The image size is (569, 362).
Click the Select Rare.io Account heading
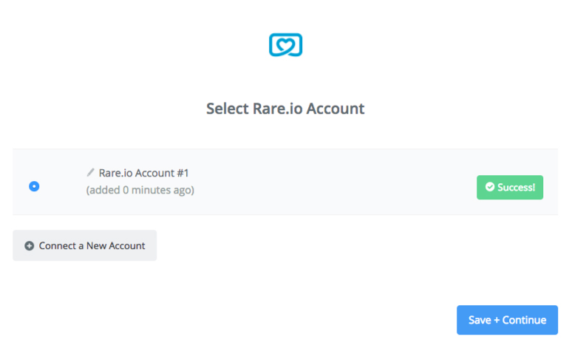(x=285, y=109)
